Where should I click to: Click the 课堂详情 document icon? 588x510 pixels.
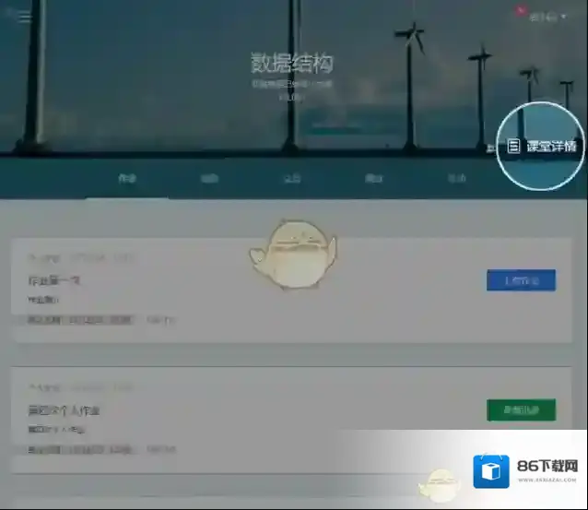[x=513, y=146]
